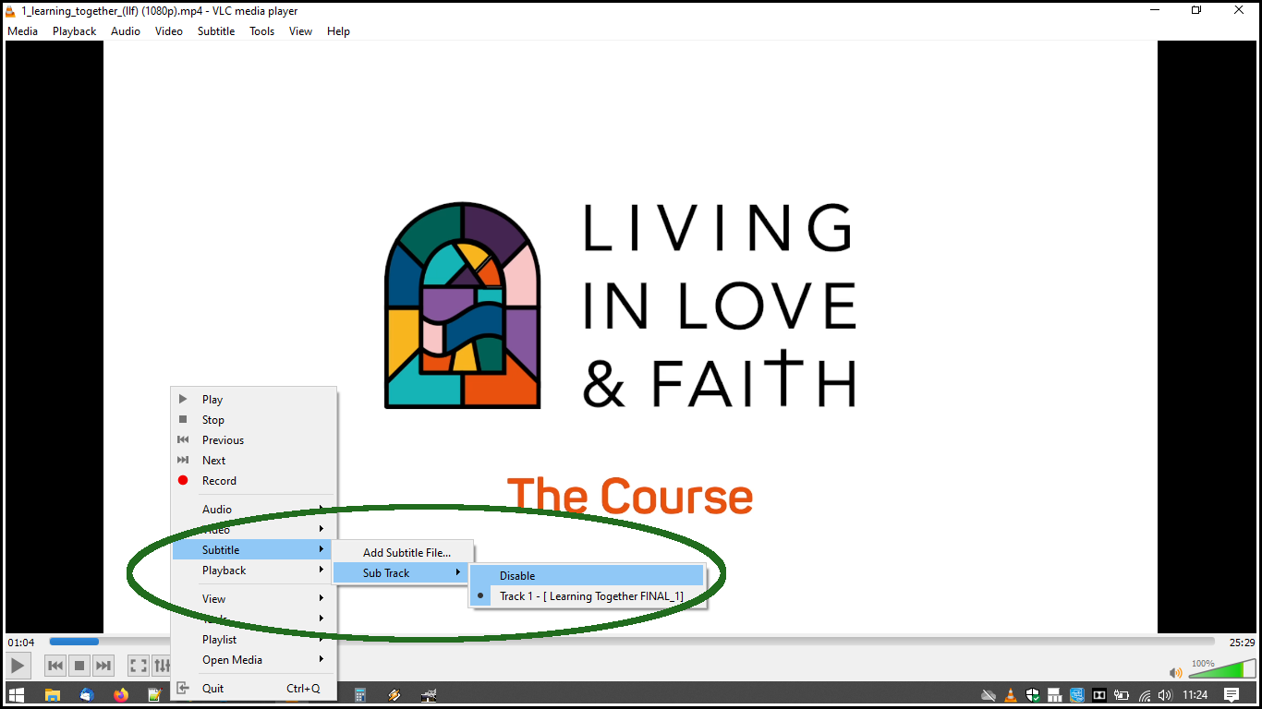Close the VLC media player window
This screenshot has width=1262, height=709.
tap(1239, 10)
